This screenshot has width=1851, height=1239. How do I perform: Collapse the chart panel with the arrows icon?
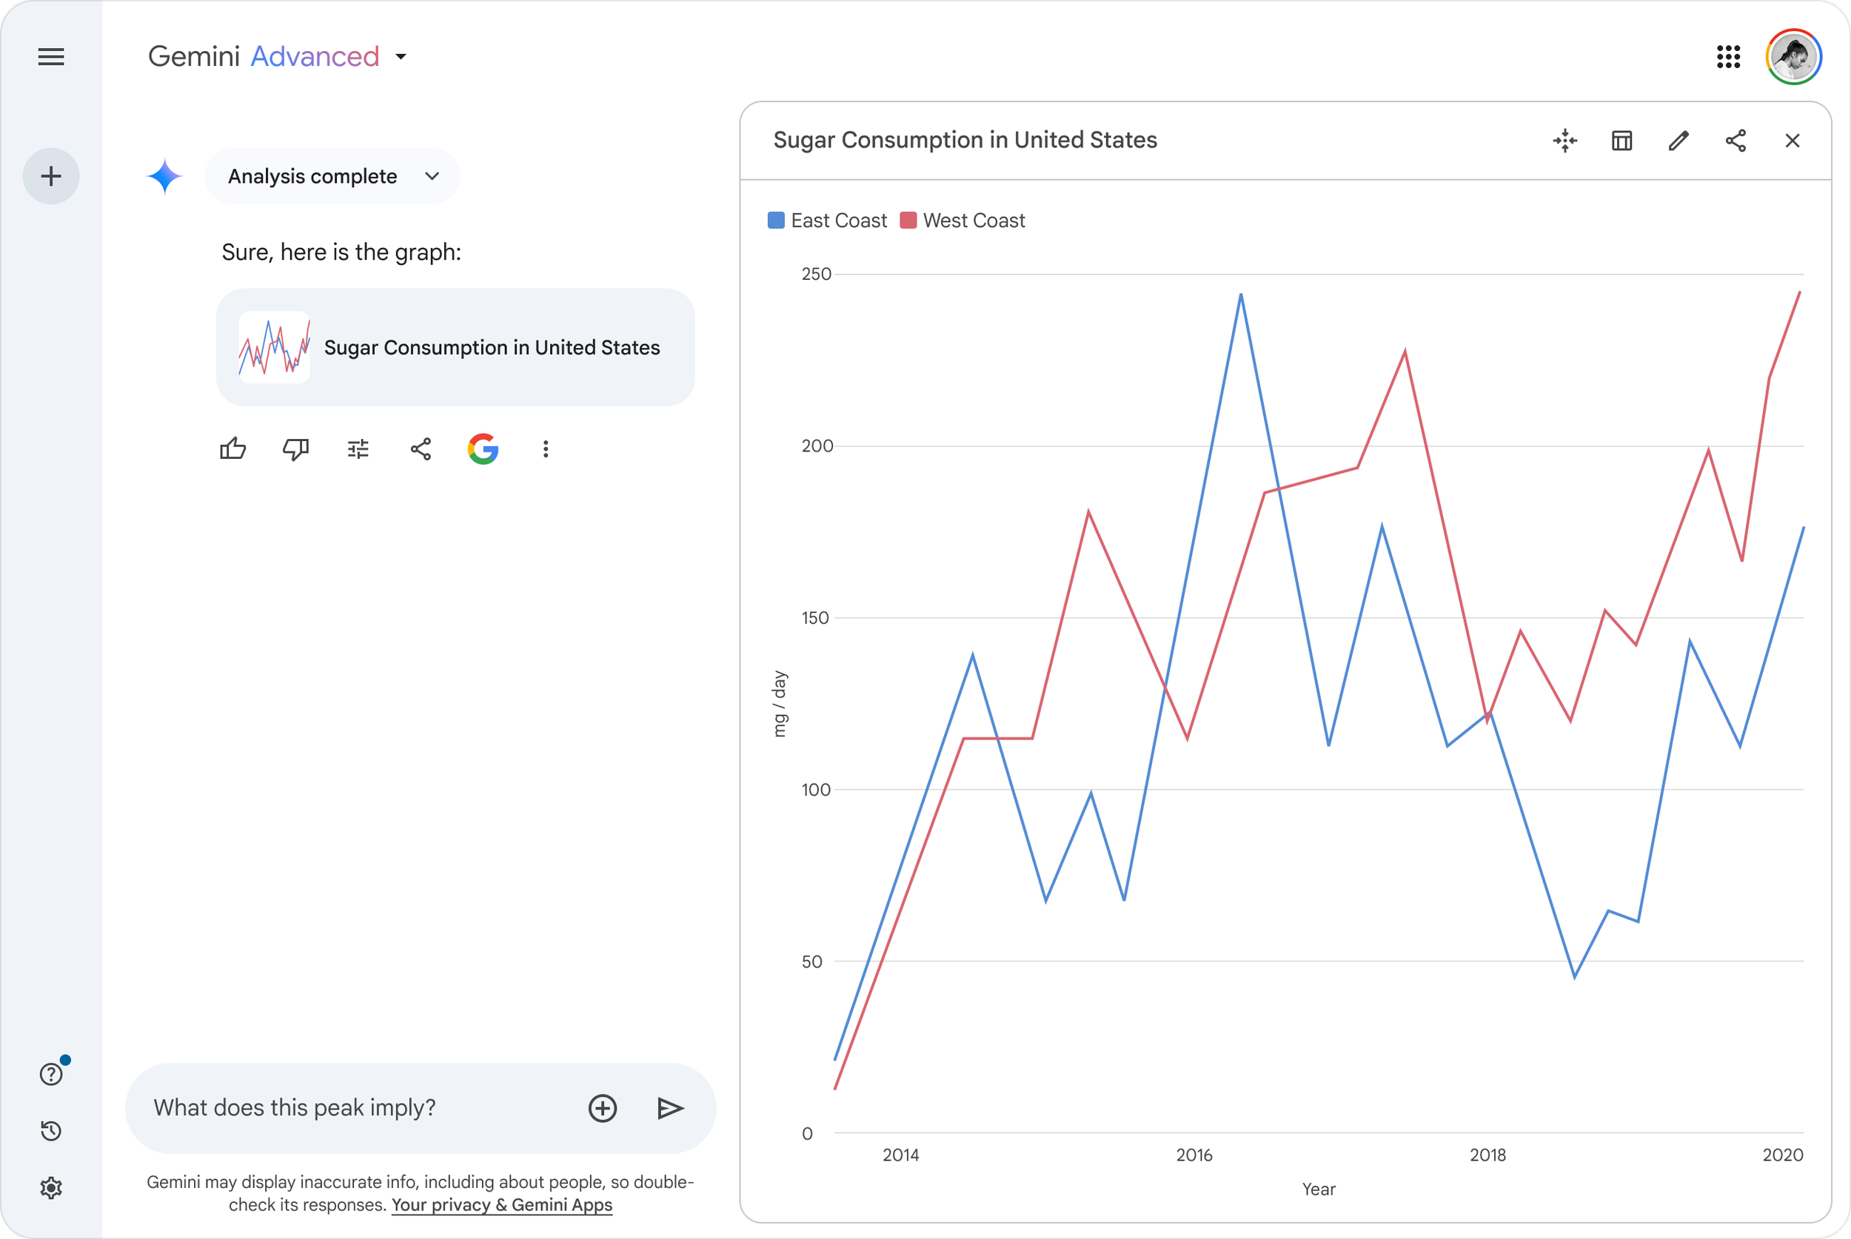[x=1565, y=141]
